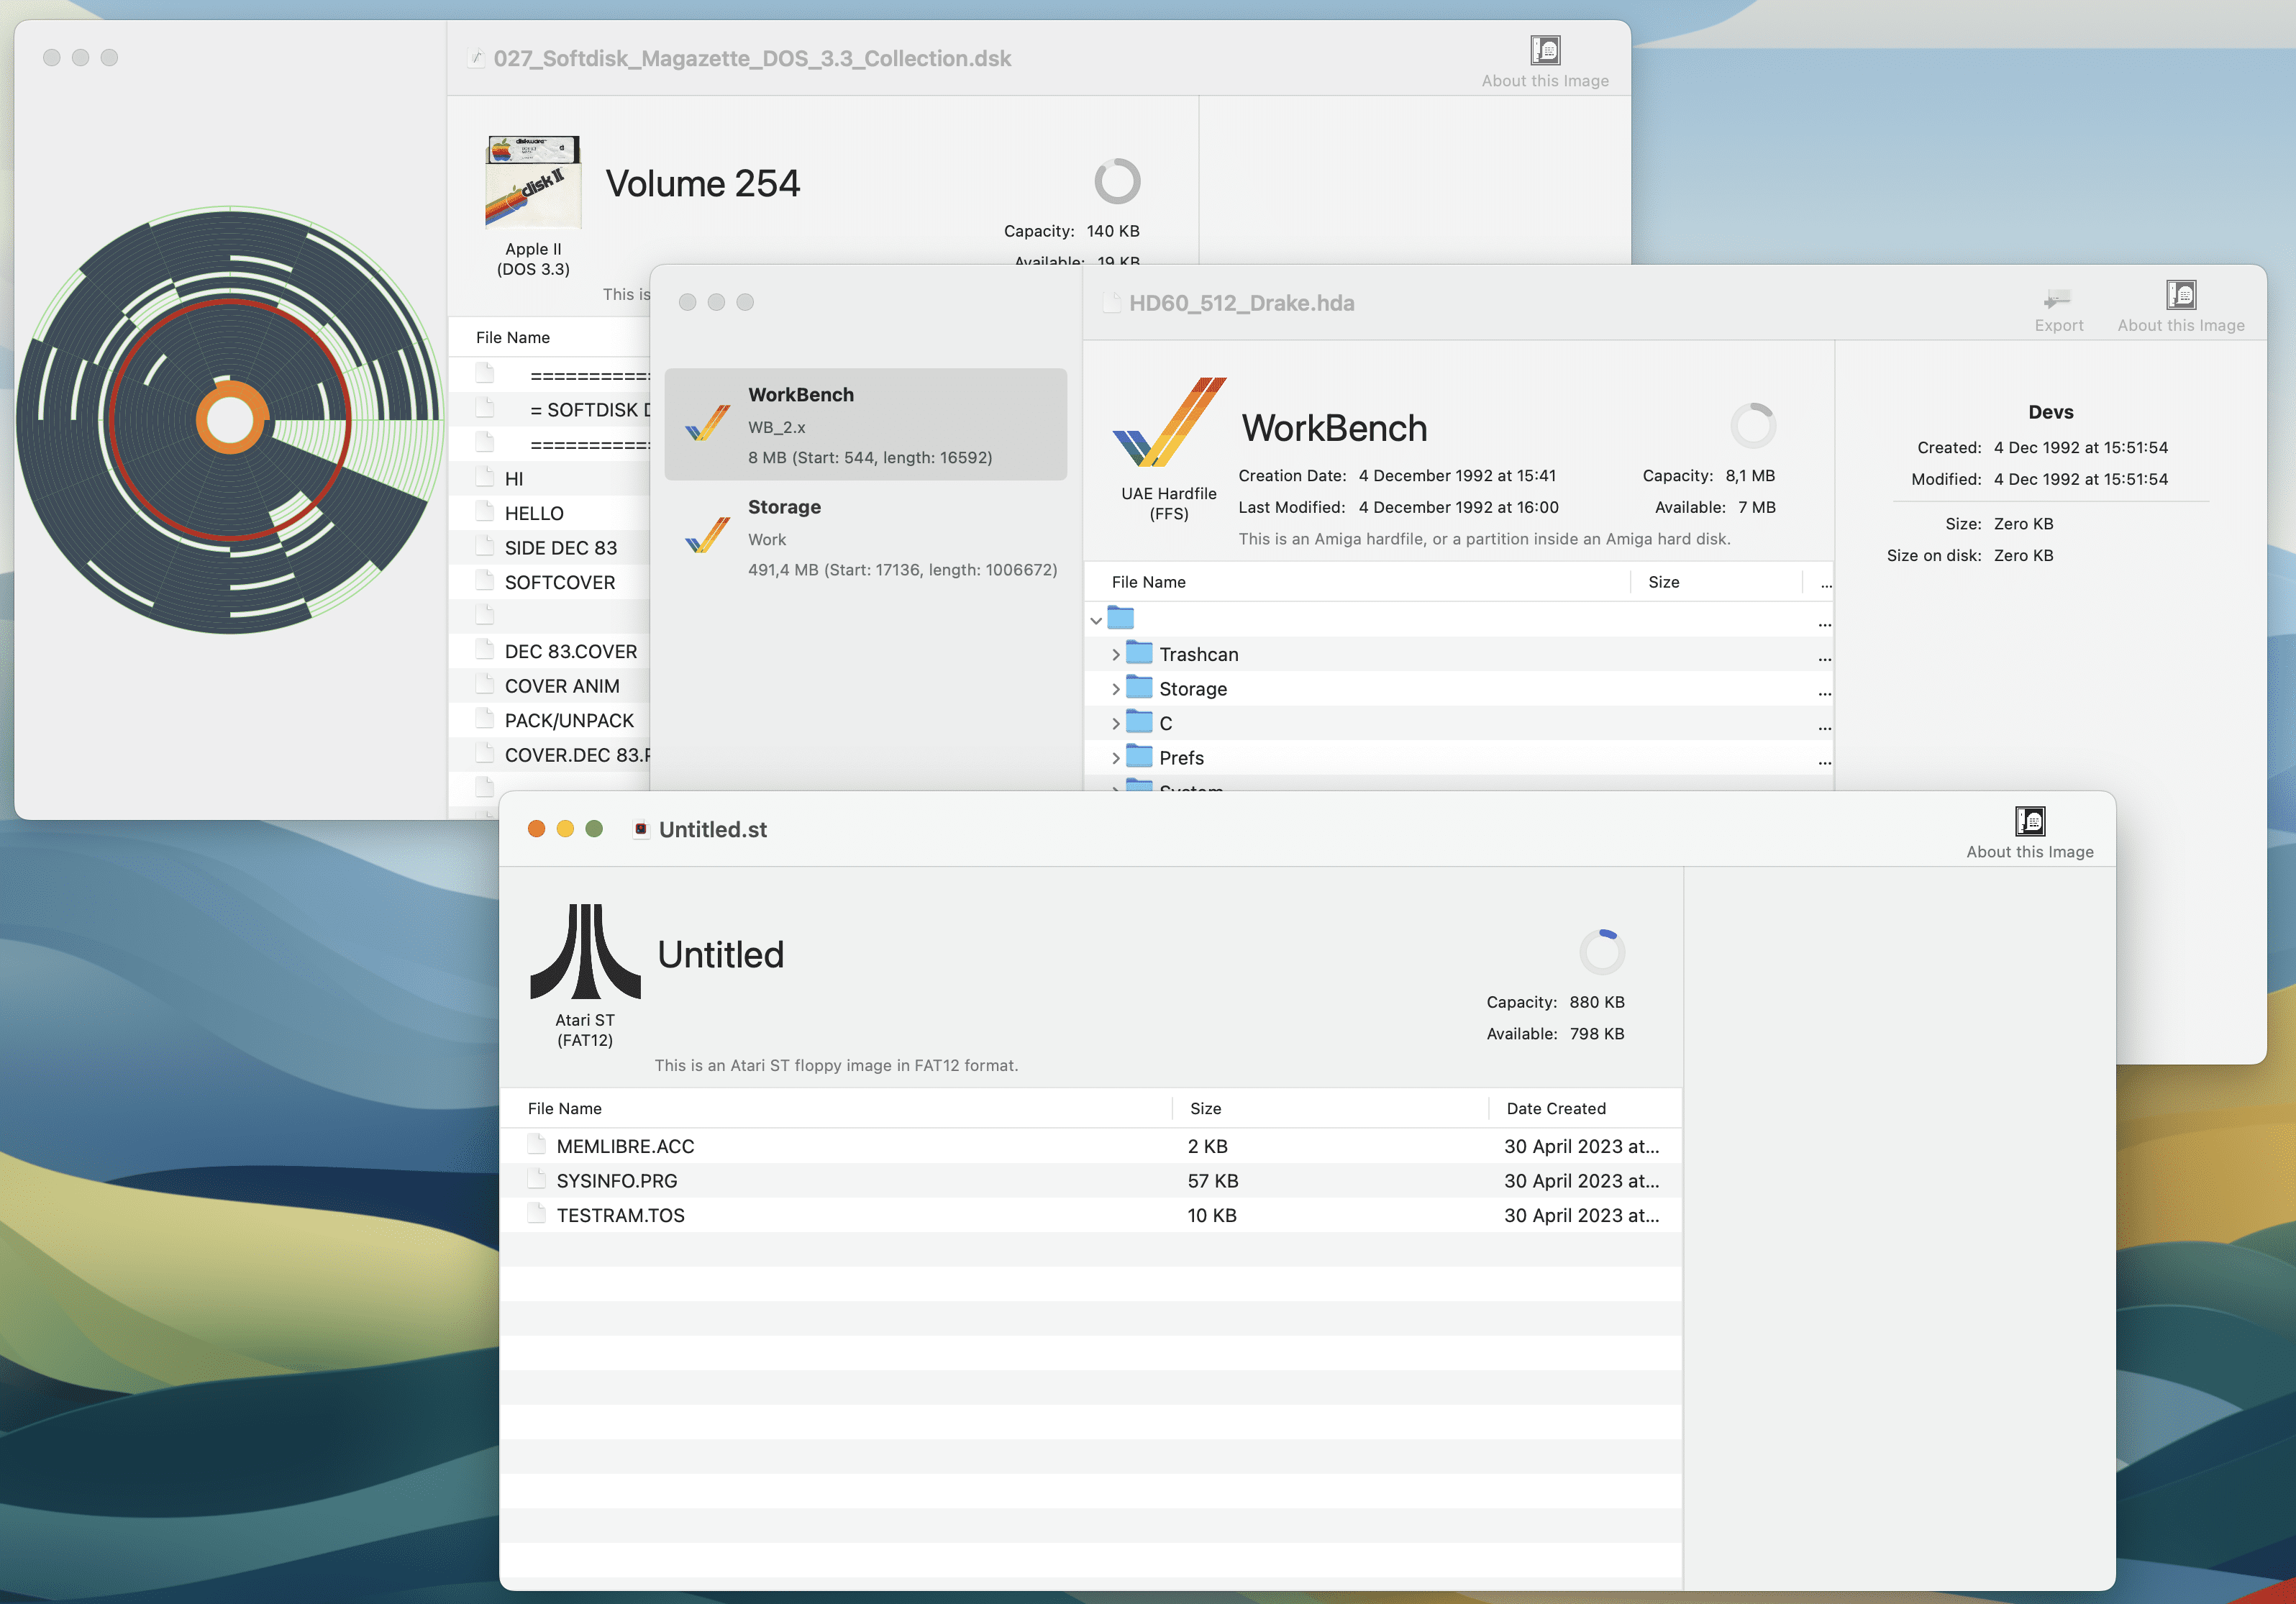Click About this Image icon in Untitled.st window
Viewport: 2296px width, 1604px height.
2029,822
